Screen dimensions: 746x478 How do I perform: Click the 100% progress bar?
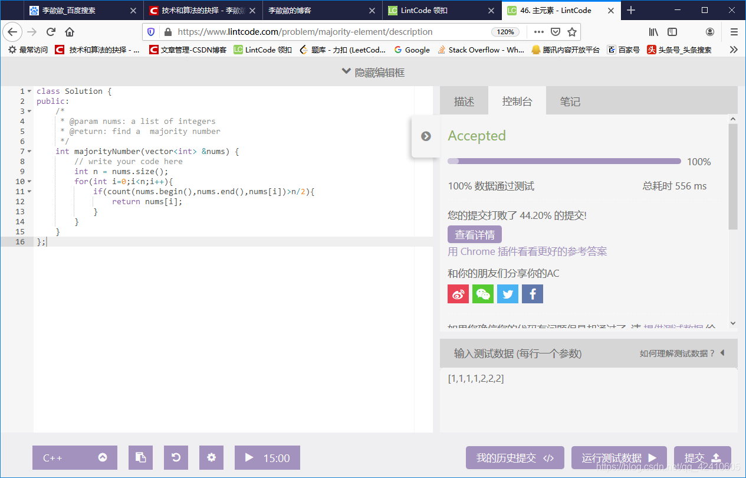click(x=563, y=161)
